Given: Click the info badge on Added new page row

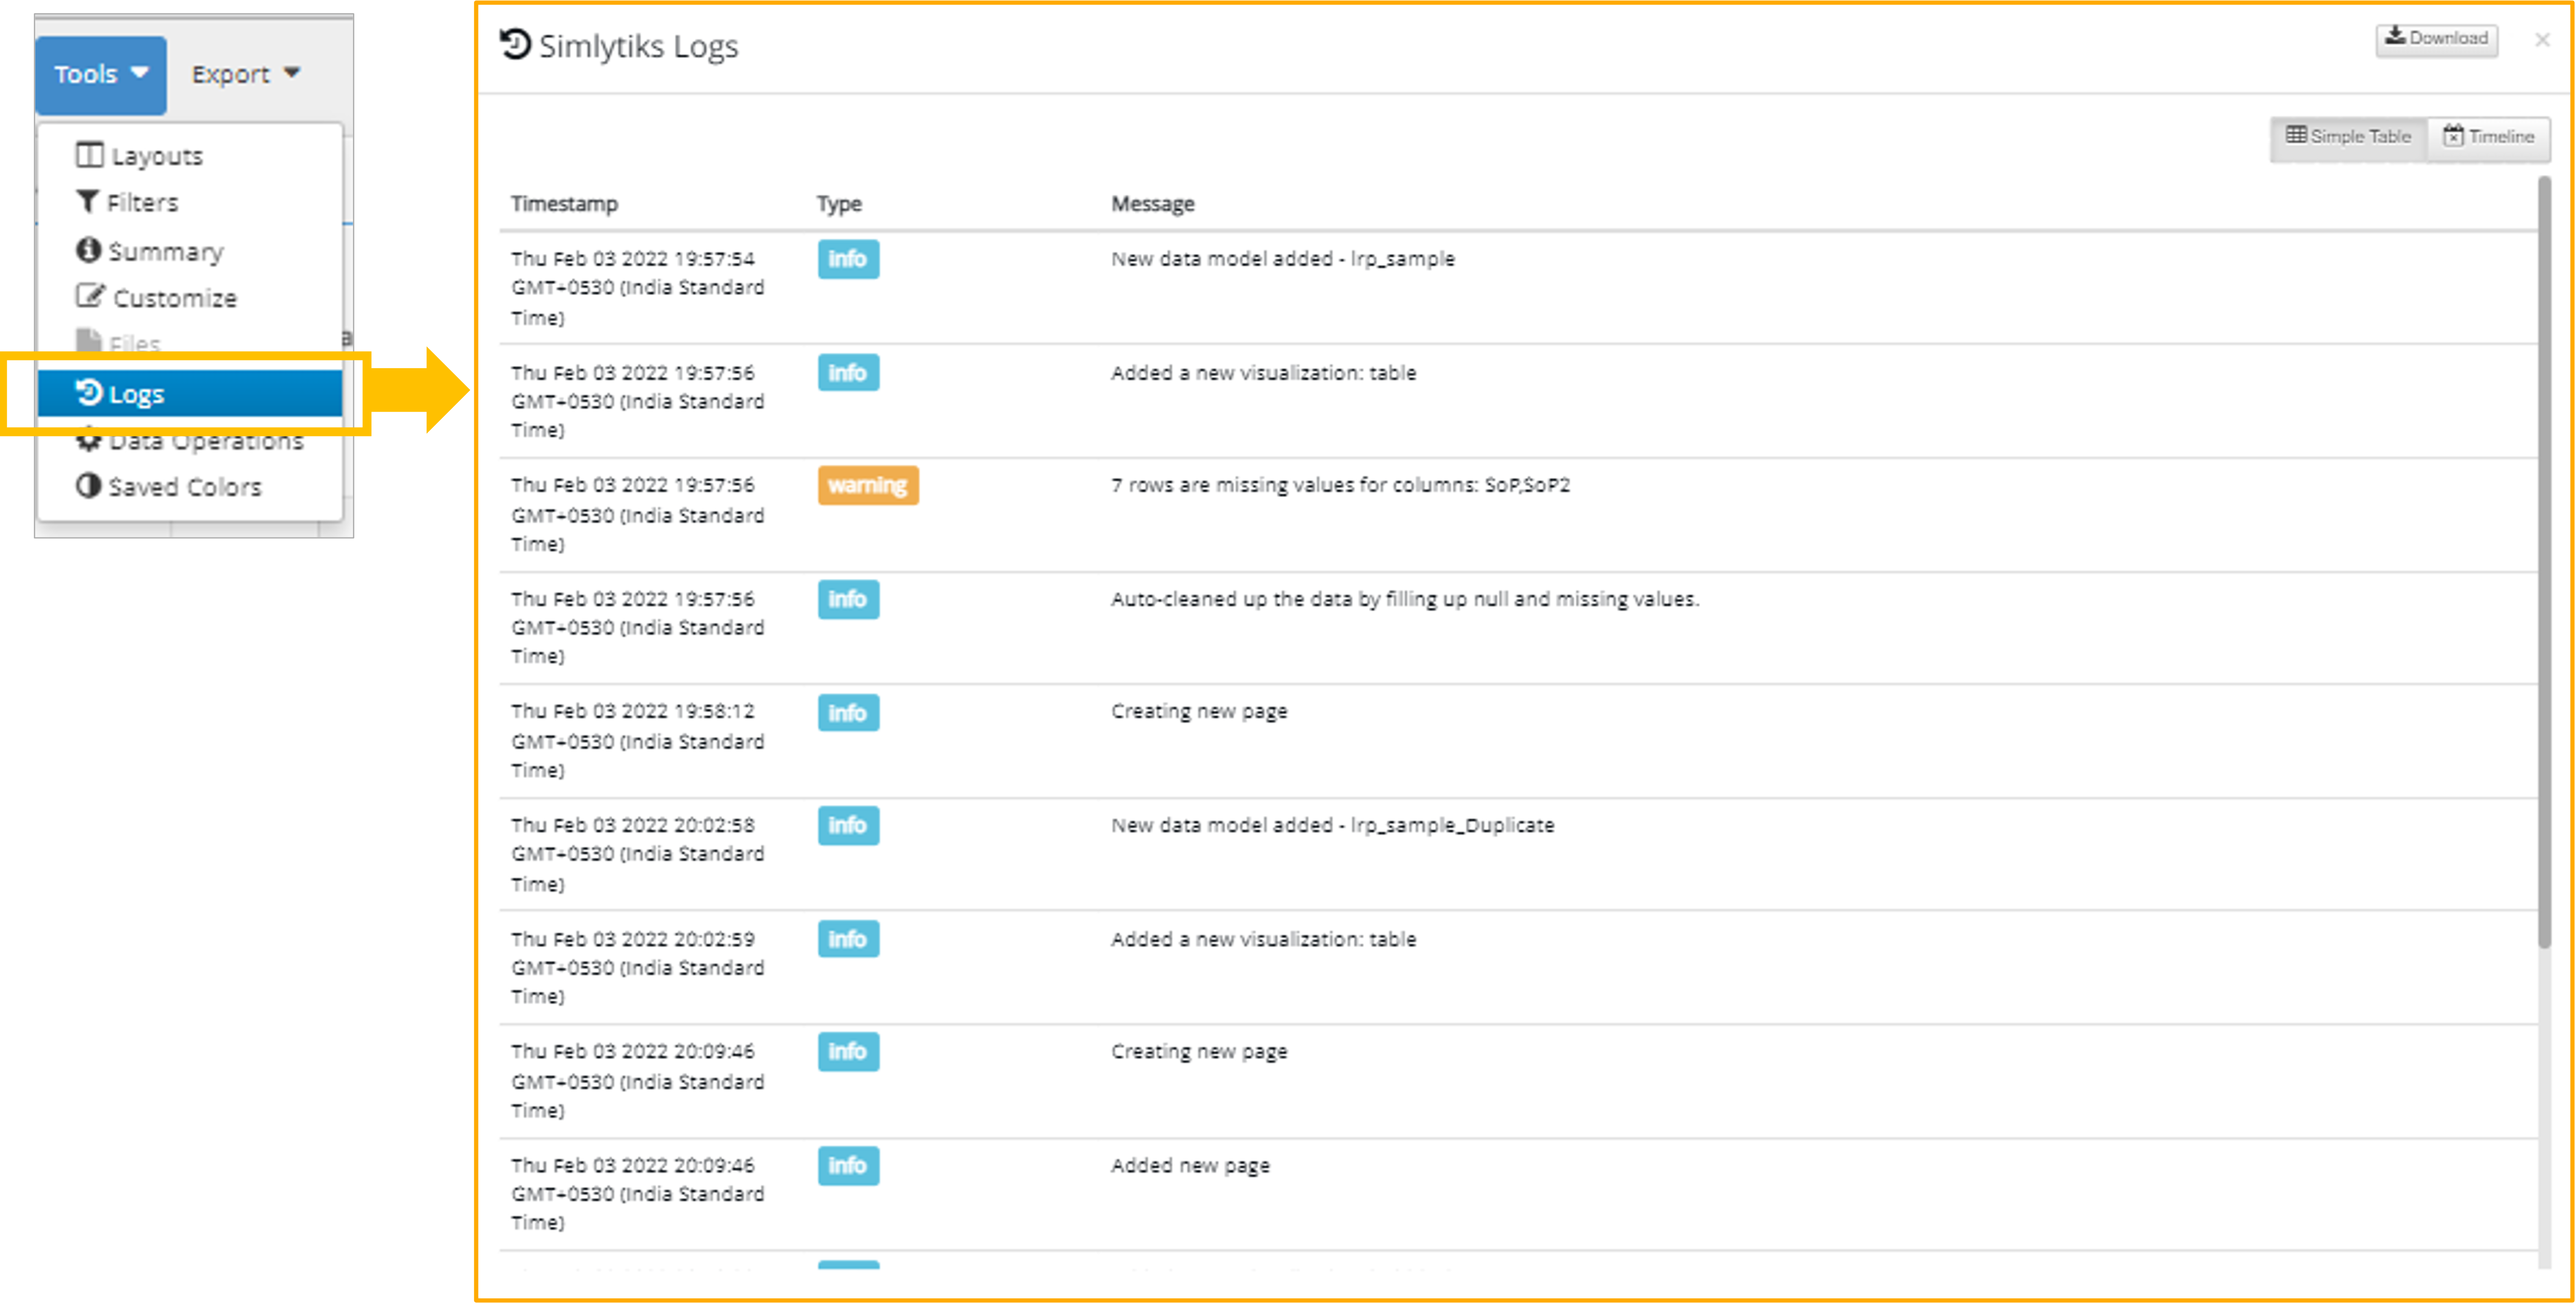Looking at the screenshot, I should (x=848, y=1166).
